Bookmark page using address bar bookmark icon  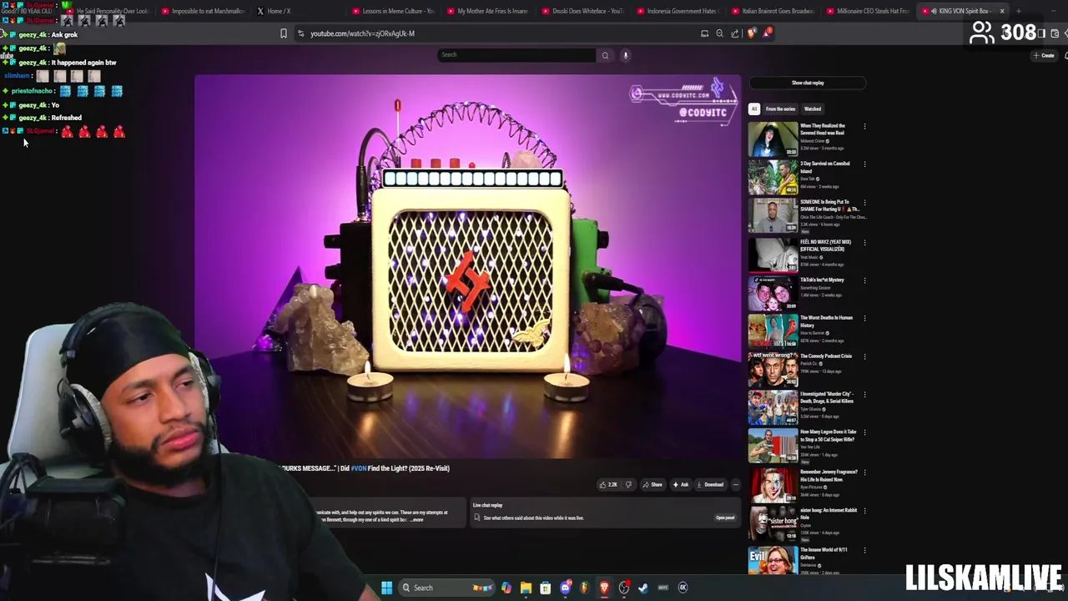284,33
